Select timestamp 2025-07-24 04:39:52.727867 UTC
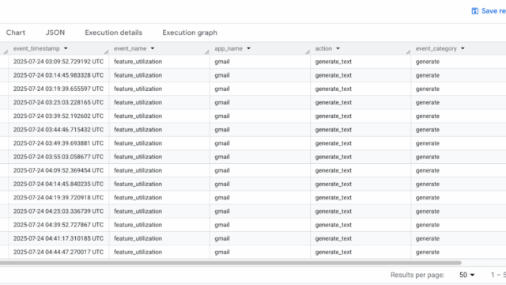Screen dimensions: 506x285 [59, 225]
